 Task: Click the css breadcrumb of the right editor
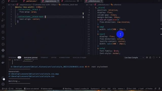pyautogui.click(x=91, y=5)
